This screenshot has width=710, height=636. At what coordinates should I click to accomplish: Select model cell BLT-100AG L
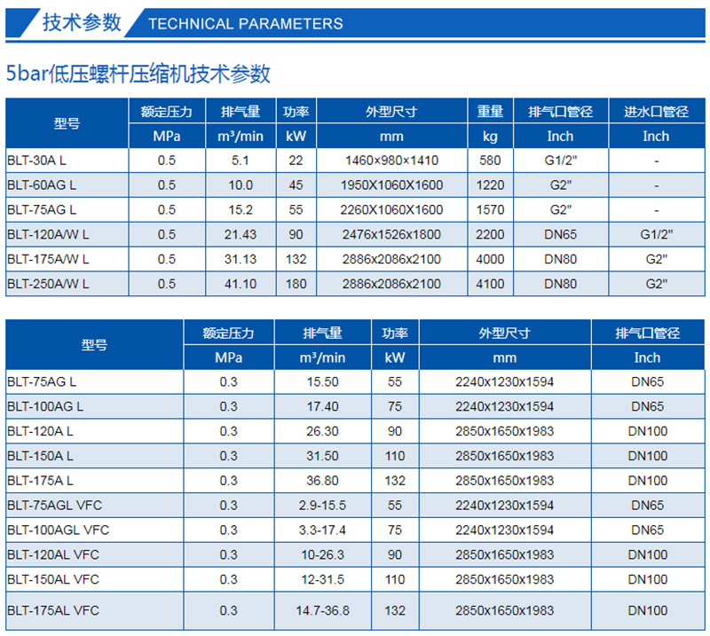point(94,406)
